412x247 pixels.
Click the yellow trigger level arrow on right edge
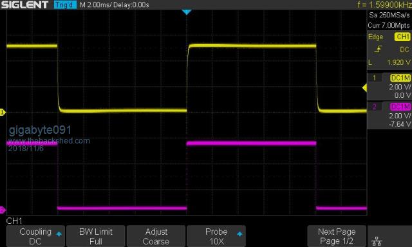pyautogui.click(x=364, y=88)
